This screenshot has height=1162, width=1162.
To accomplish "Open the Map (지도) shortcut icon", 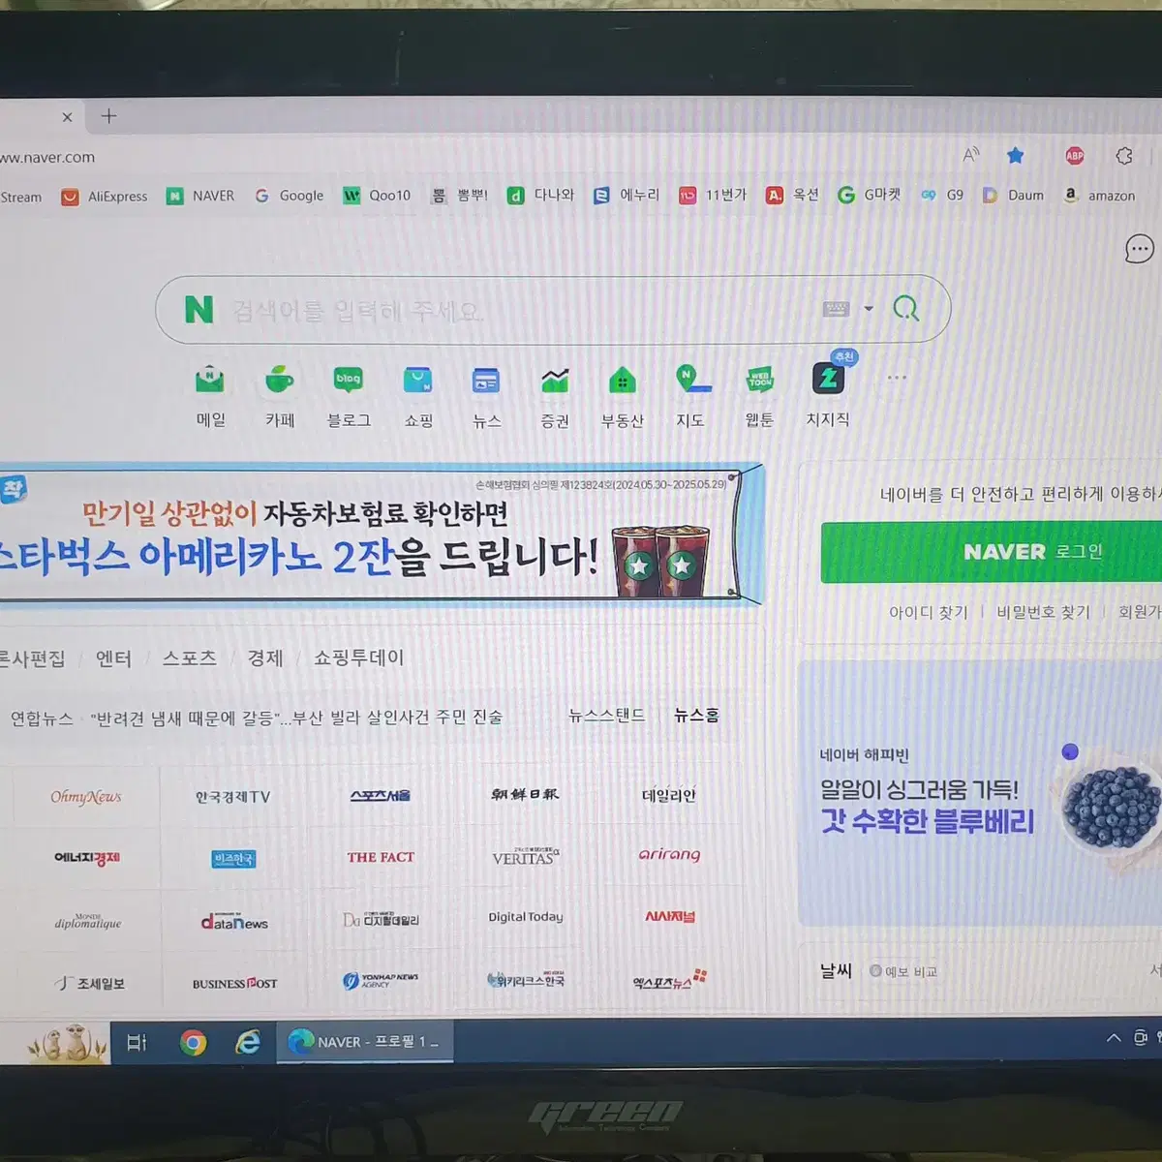I will [x=691, y=380].
